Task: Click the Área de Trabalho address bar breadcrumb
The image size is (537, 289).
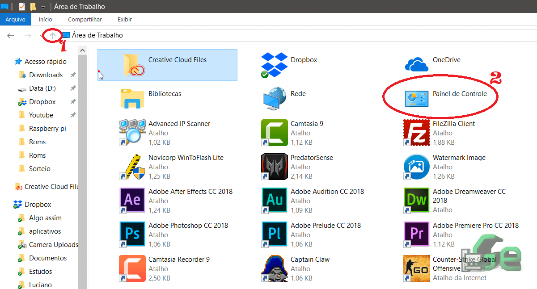Action: (x=97, y=35)
